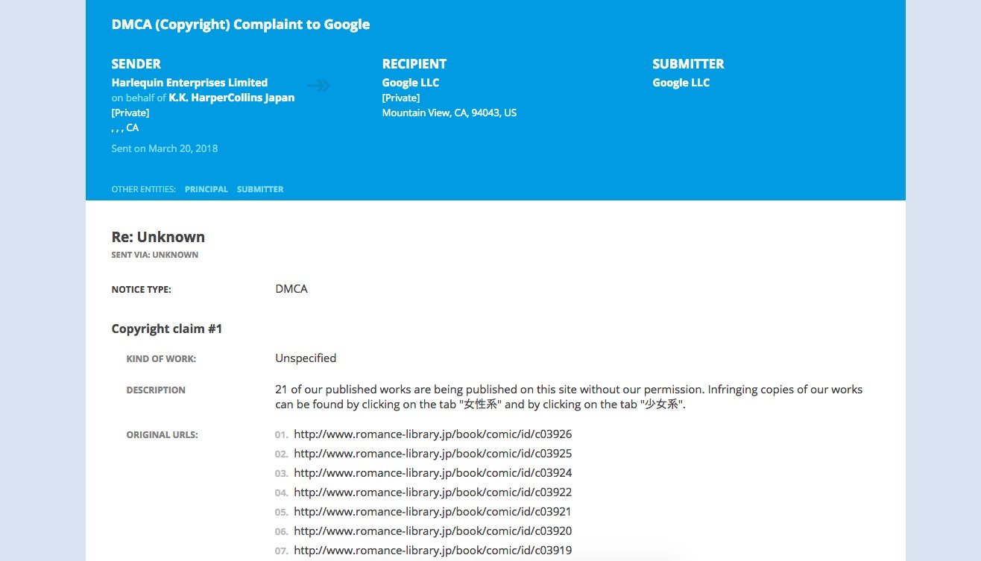Click the NOTICE TYPE label

(x=142, y=290)
